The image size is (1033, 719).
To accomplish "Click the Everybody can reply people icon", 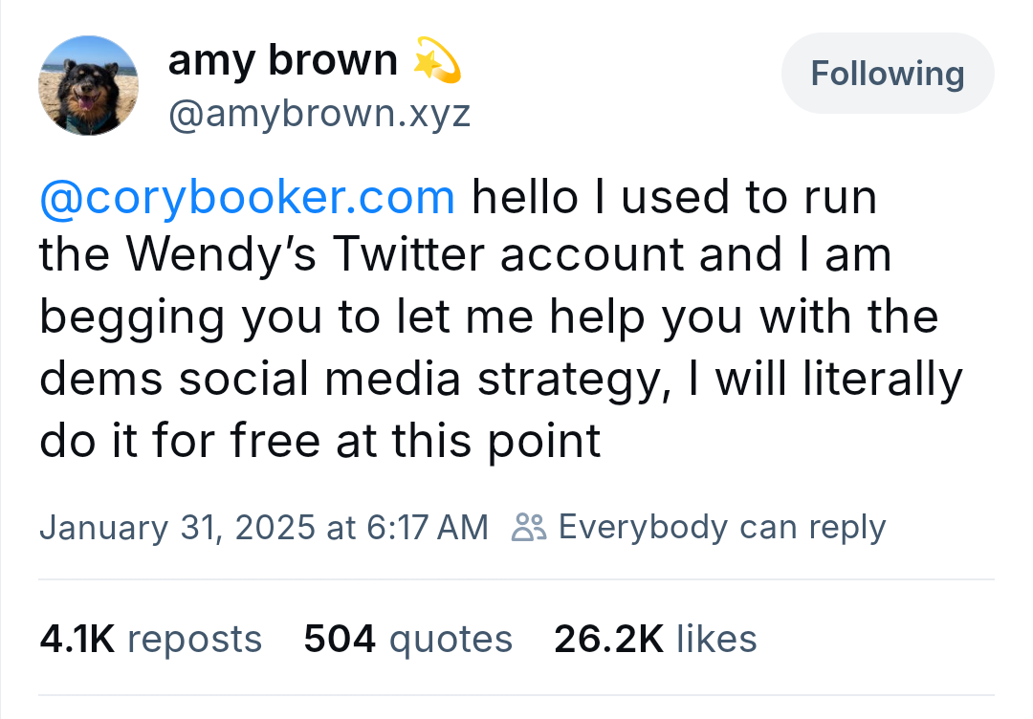I will (529, 528).
